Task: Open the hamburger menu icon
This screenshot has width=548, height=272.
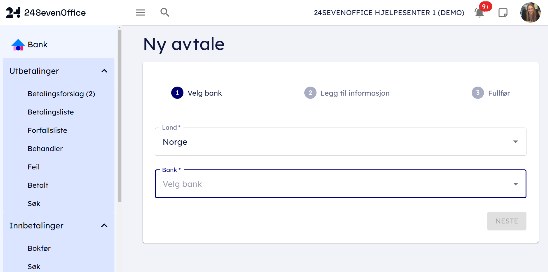Action: pyautogui.click(x=141, y=12)
